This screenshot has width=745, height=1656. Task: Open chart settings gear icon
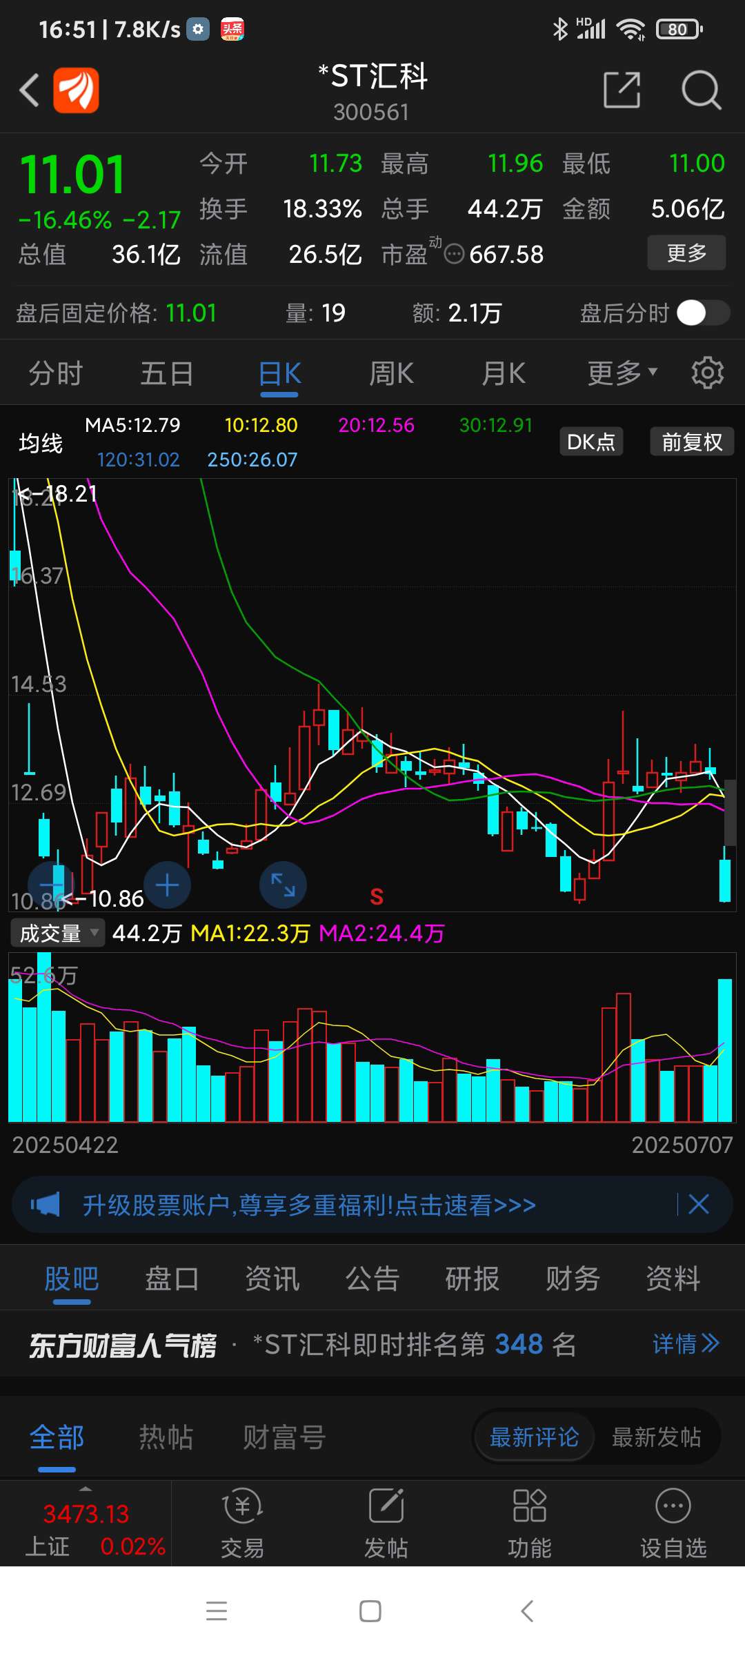point(708,373)
